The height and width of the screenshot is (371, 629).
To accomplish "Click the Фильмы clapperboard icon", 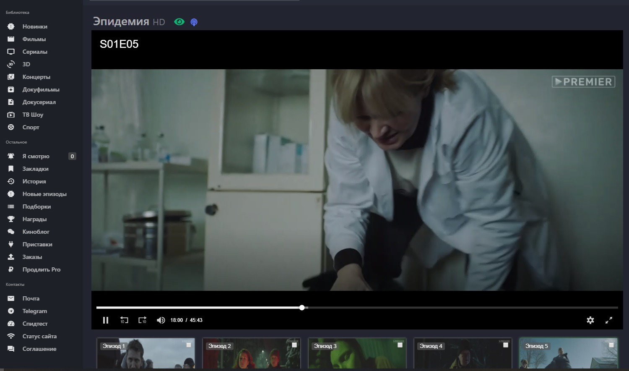I will tap(11, 39).
